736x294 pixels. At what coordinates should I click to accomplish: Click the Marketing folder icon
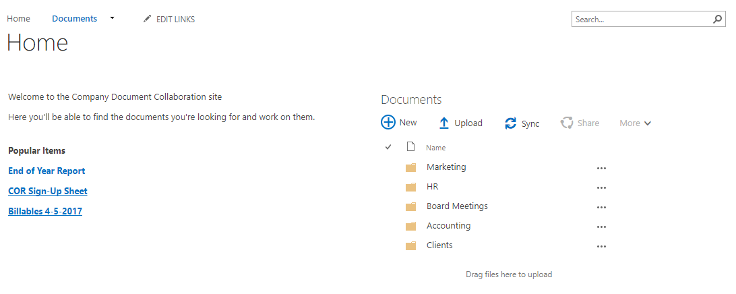click(410, 167)
